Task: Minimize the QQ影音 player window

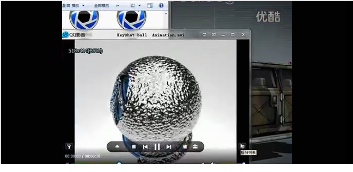Action: tap(223, 35)
